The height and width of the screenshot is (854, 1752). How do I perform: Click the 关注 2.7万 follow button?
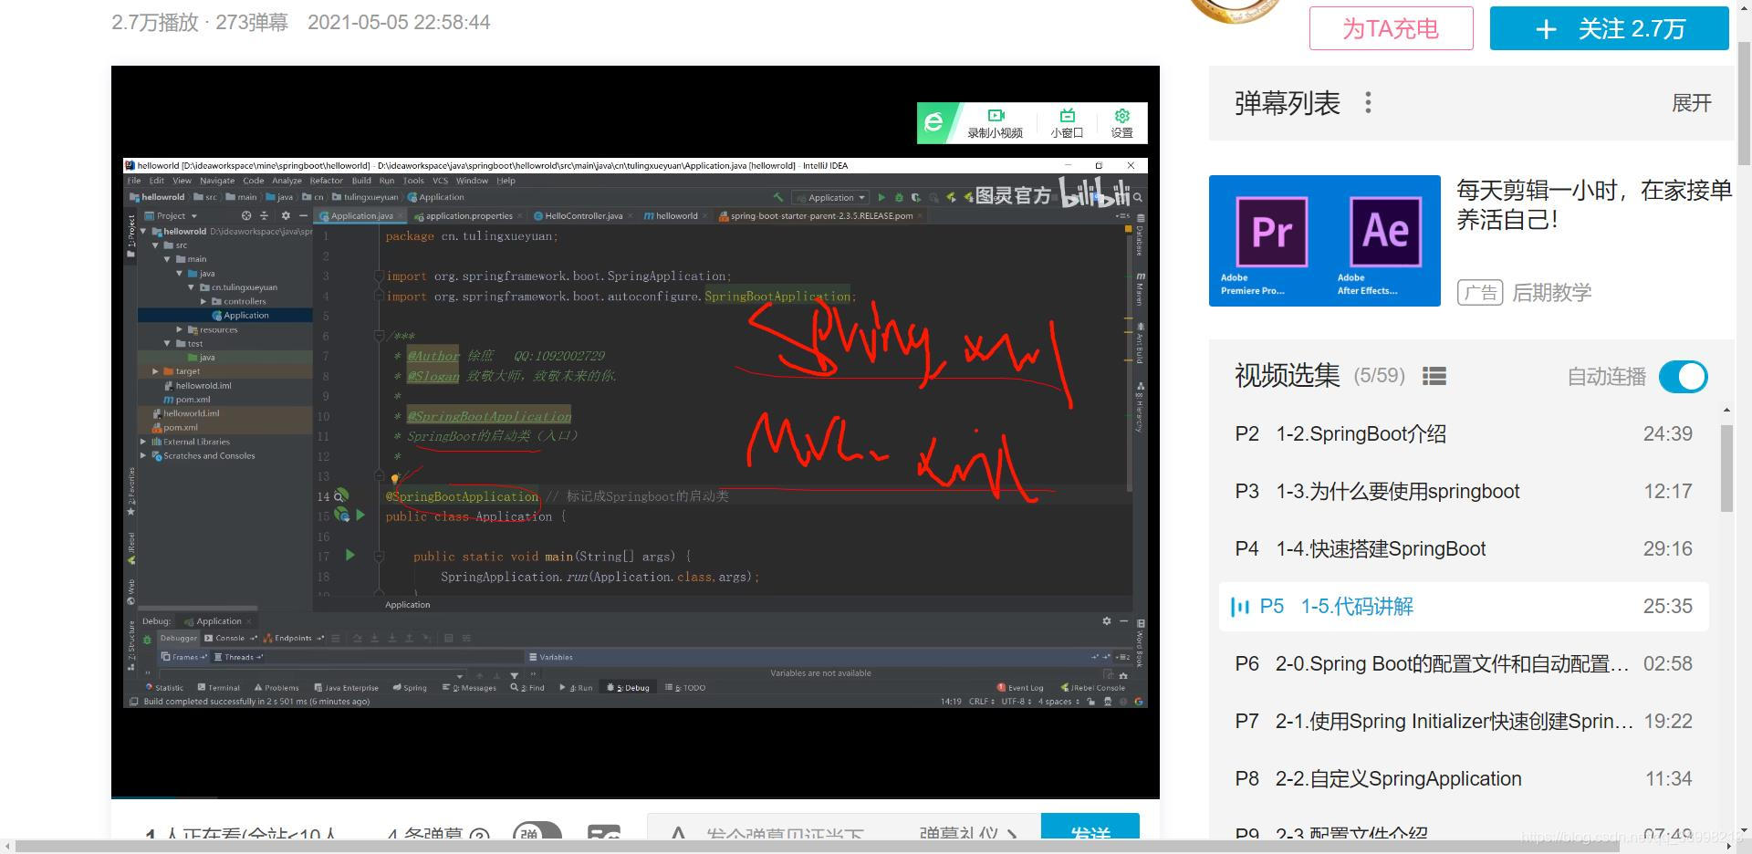[1610, 28]
